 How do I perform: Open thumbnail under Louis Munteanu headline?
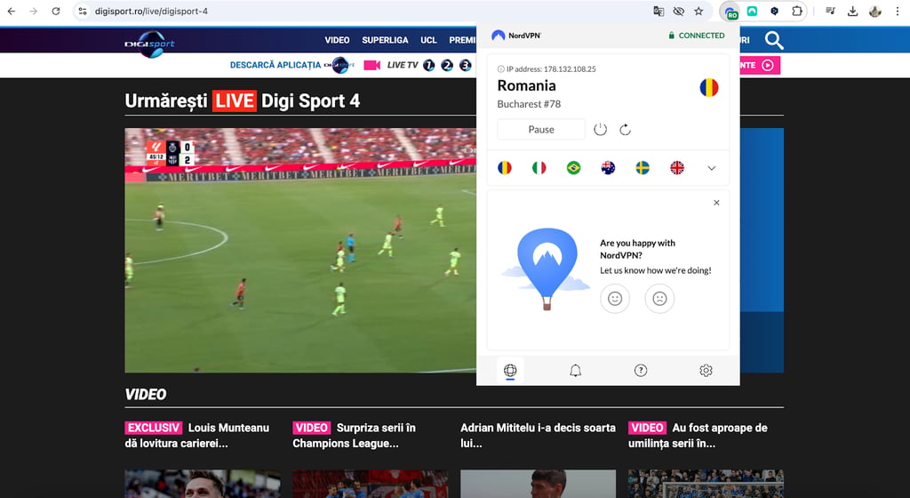click(203, 484)
